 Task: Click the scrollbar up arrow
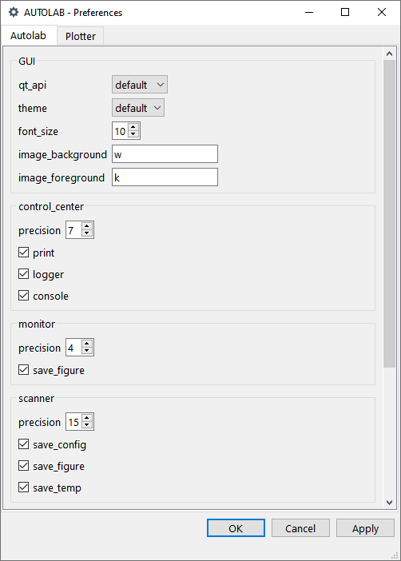click(x=390, y=54)
